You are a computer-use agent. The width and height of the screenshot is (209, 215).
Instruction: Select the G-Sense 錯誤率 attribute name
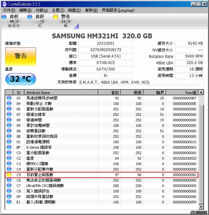click(39, 147)
